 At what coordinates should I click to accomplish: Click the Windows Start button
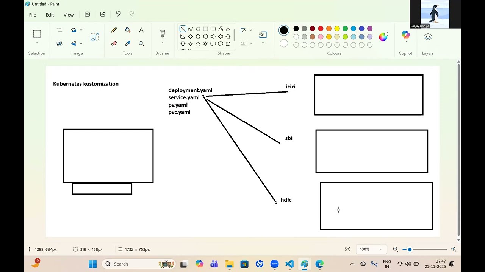[x=93, y=264]
